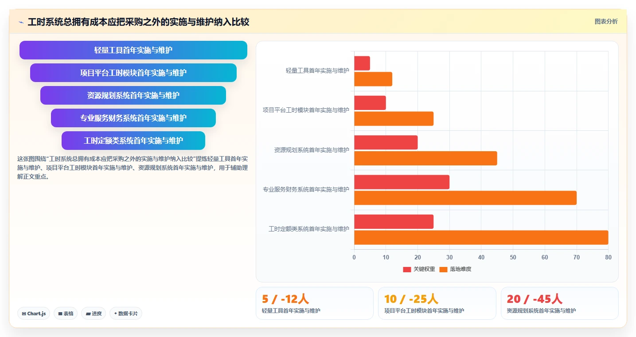The image size is (636, 337).
Task: Select the 轻量工具首年实施与维护 funnel bar
Action: coord(133,50)
